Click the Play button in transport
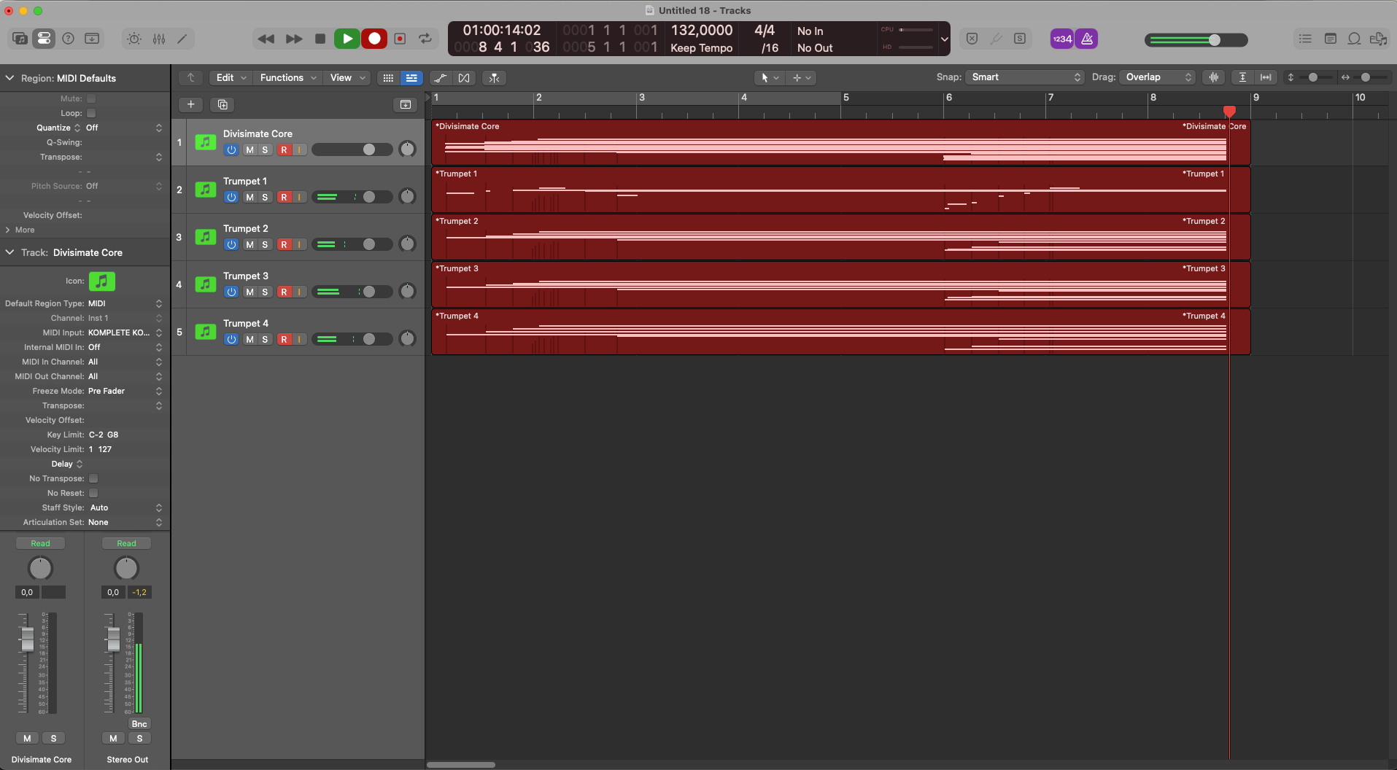This screenshot has height=770, width=1397. tap(347, 39)
